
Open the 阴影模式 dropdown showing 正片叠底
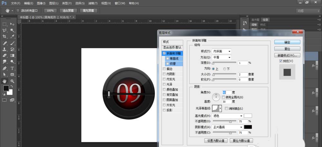(227, 127)
